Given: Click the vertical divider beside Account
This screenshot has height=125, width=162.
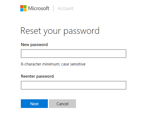Looking at the screenshot, I should [x=54, y=8].
